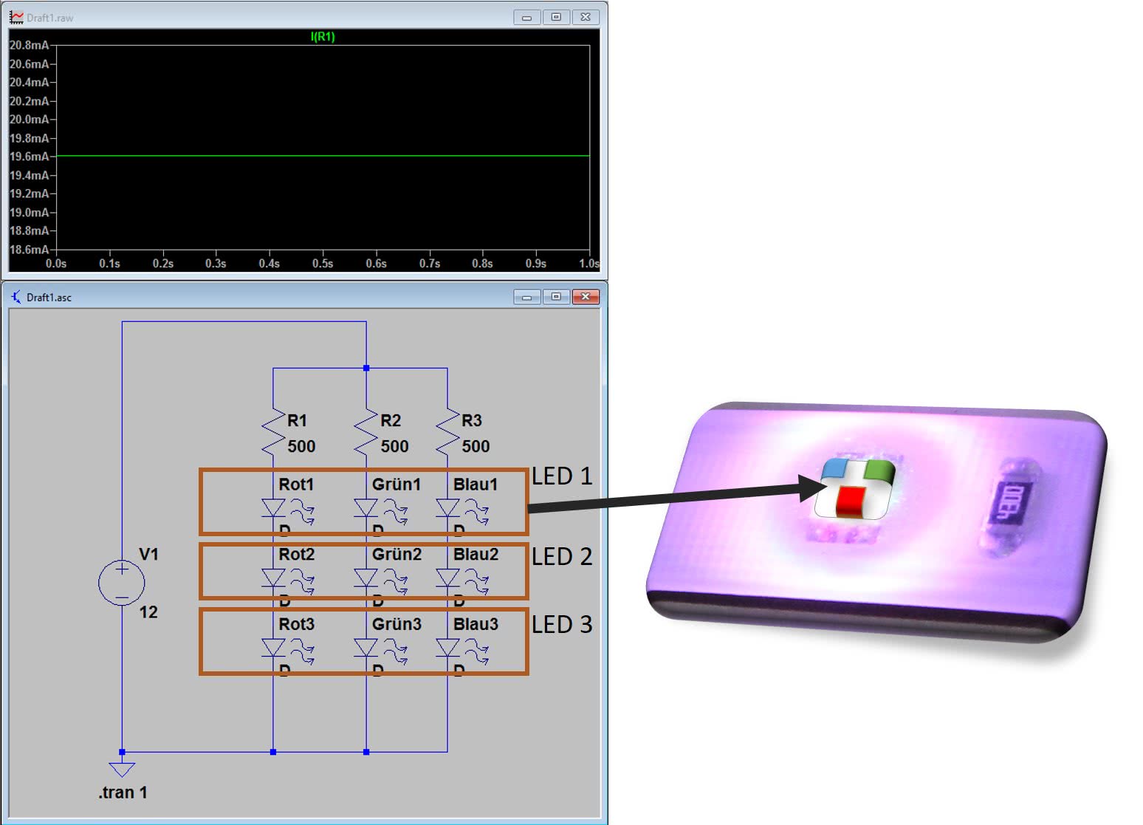The width and height of the screenshot is (1143, 825).
Task: Click the Draft1.asc title bar text
Action: (49, 298)
